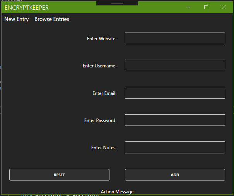Click the Enter Website input field

tap(175, 38)
